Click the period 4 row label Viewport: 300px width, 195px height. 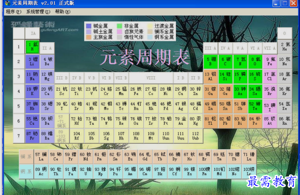(18, 91)
